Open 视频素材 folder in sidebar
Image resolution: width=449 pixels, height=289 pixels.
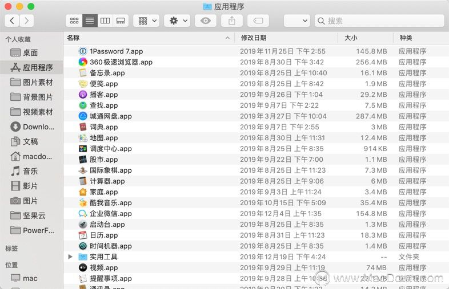coord(31,112)
